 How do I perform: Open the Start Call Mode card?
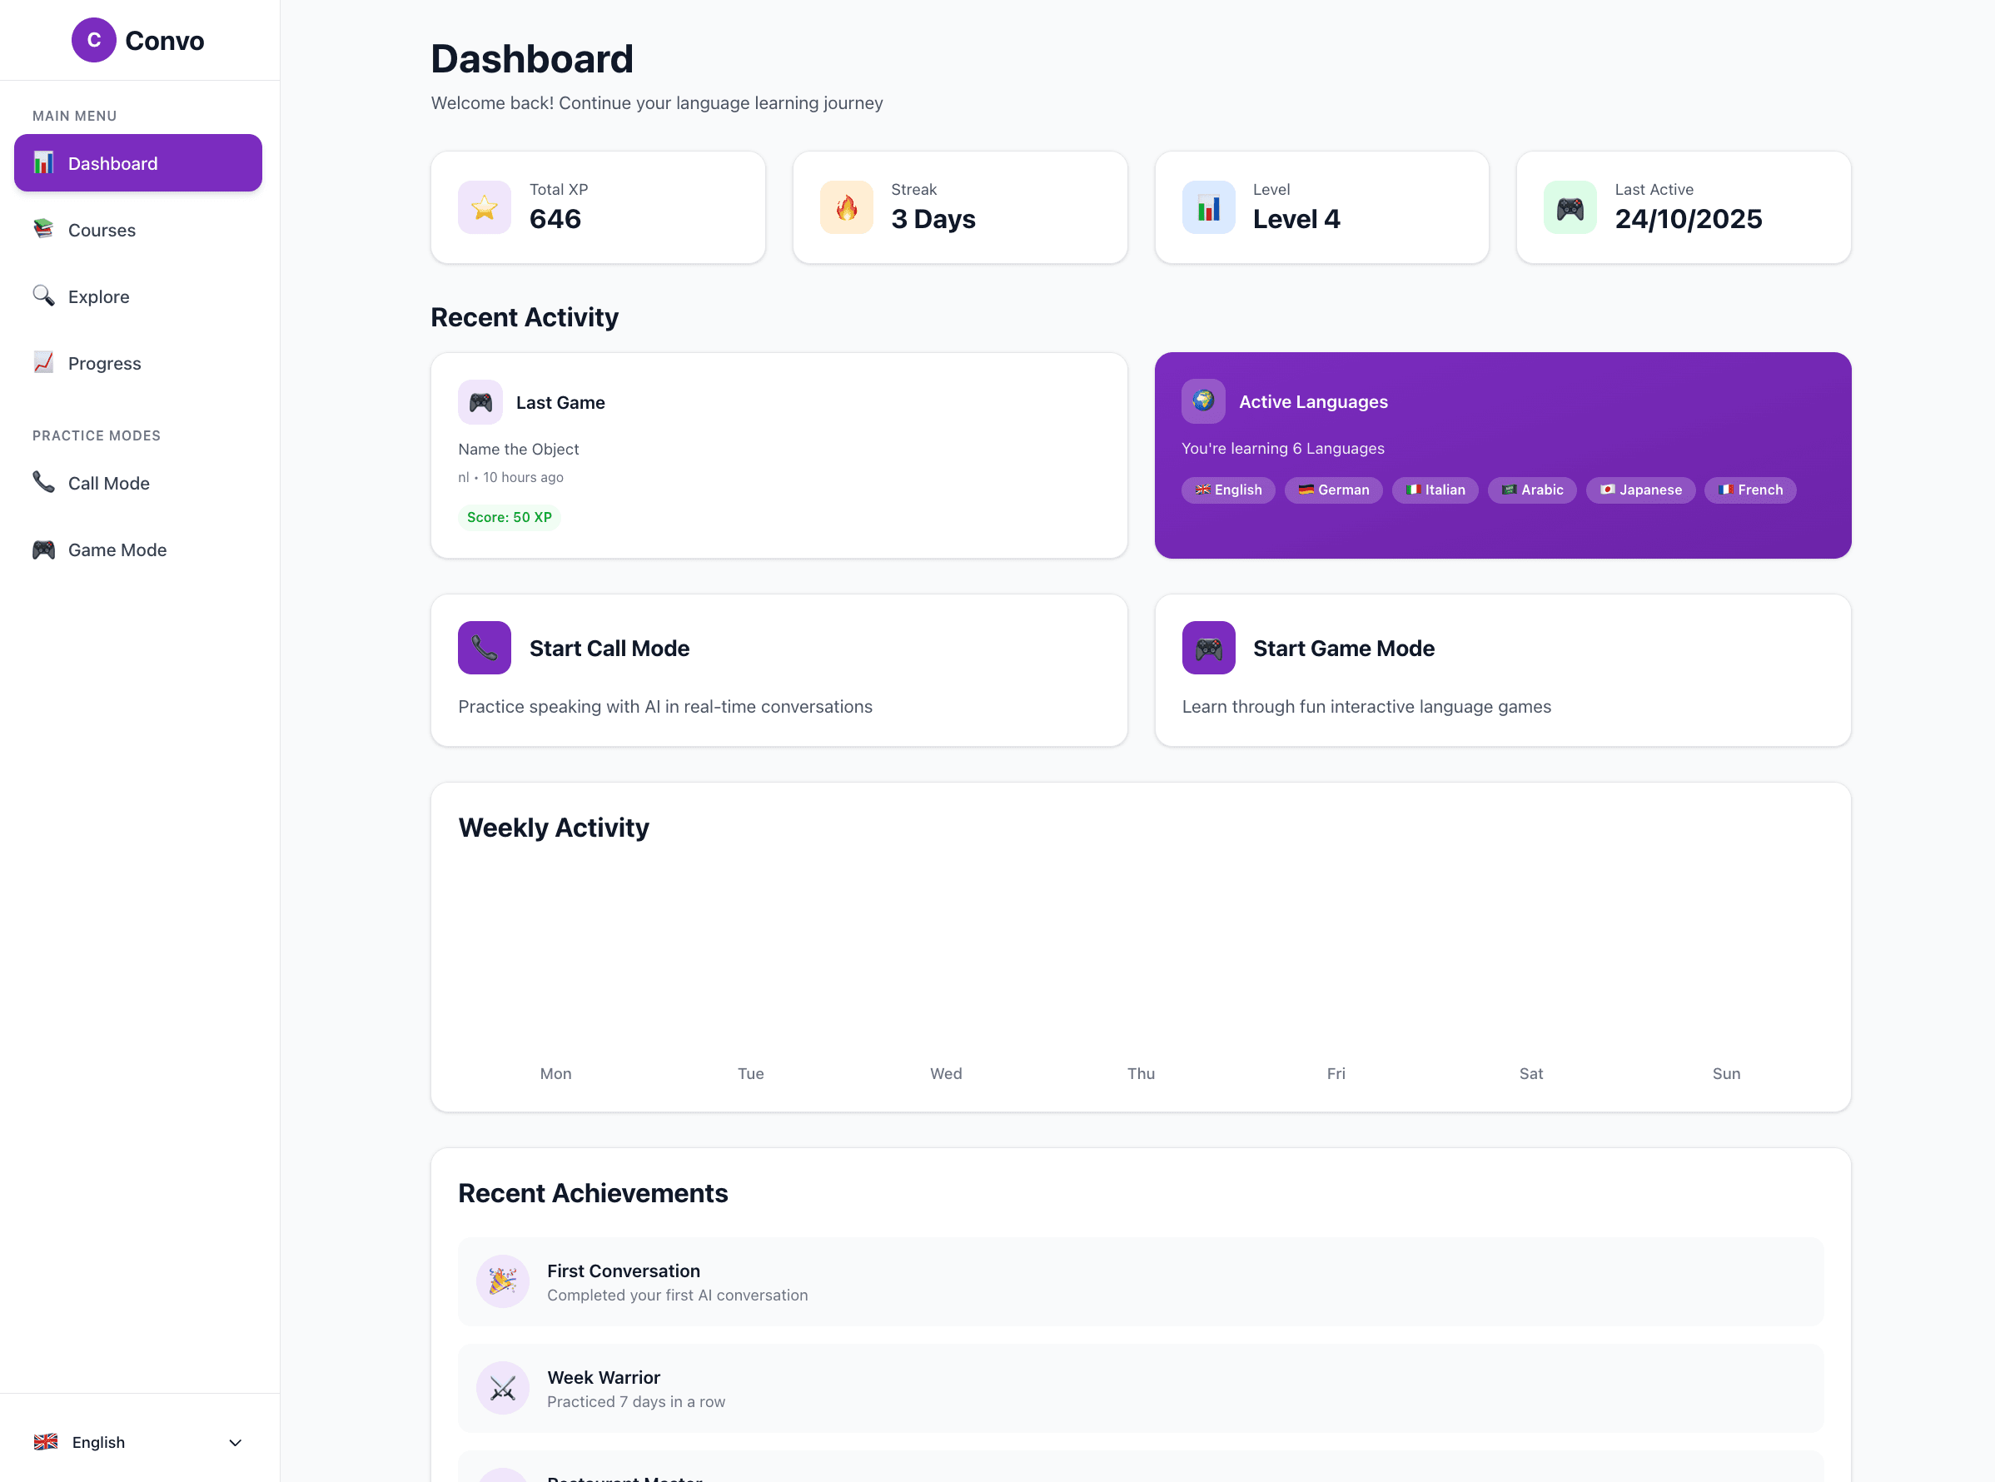pos(779,670)
